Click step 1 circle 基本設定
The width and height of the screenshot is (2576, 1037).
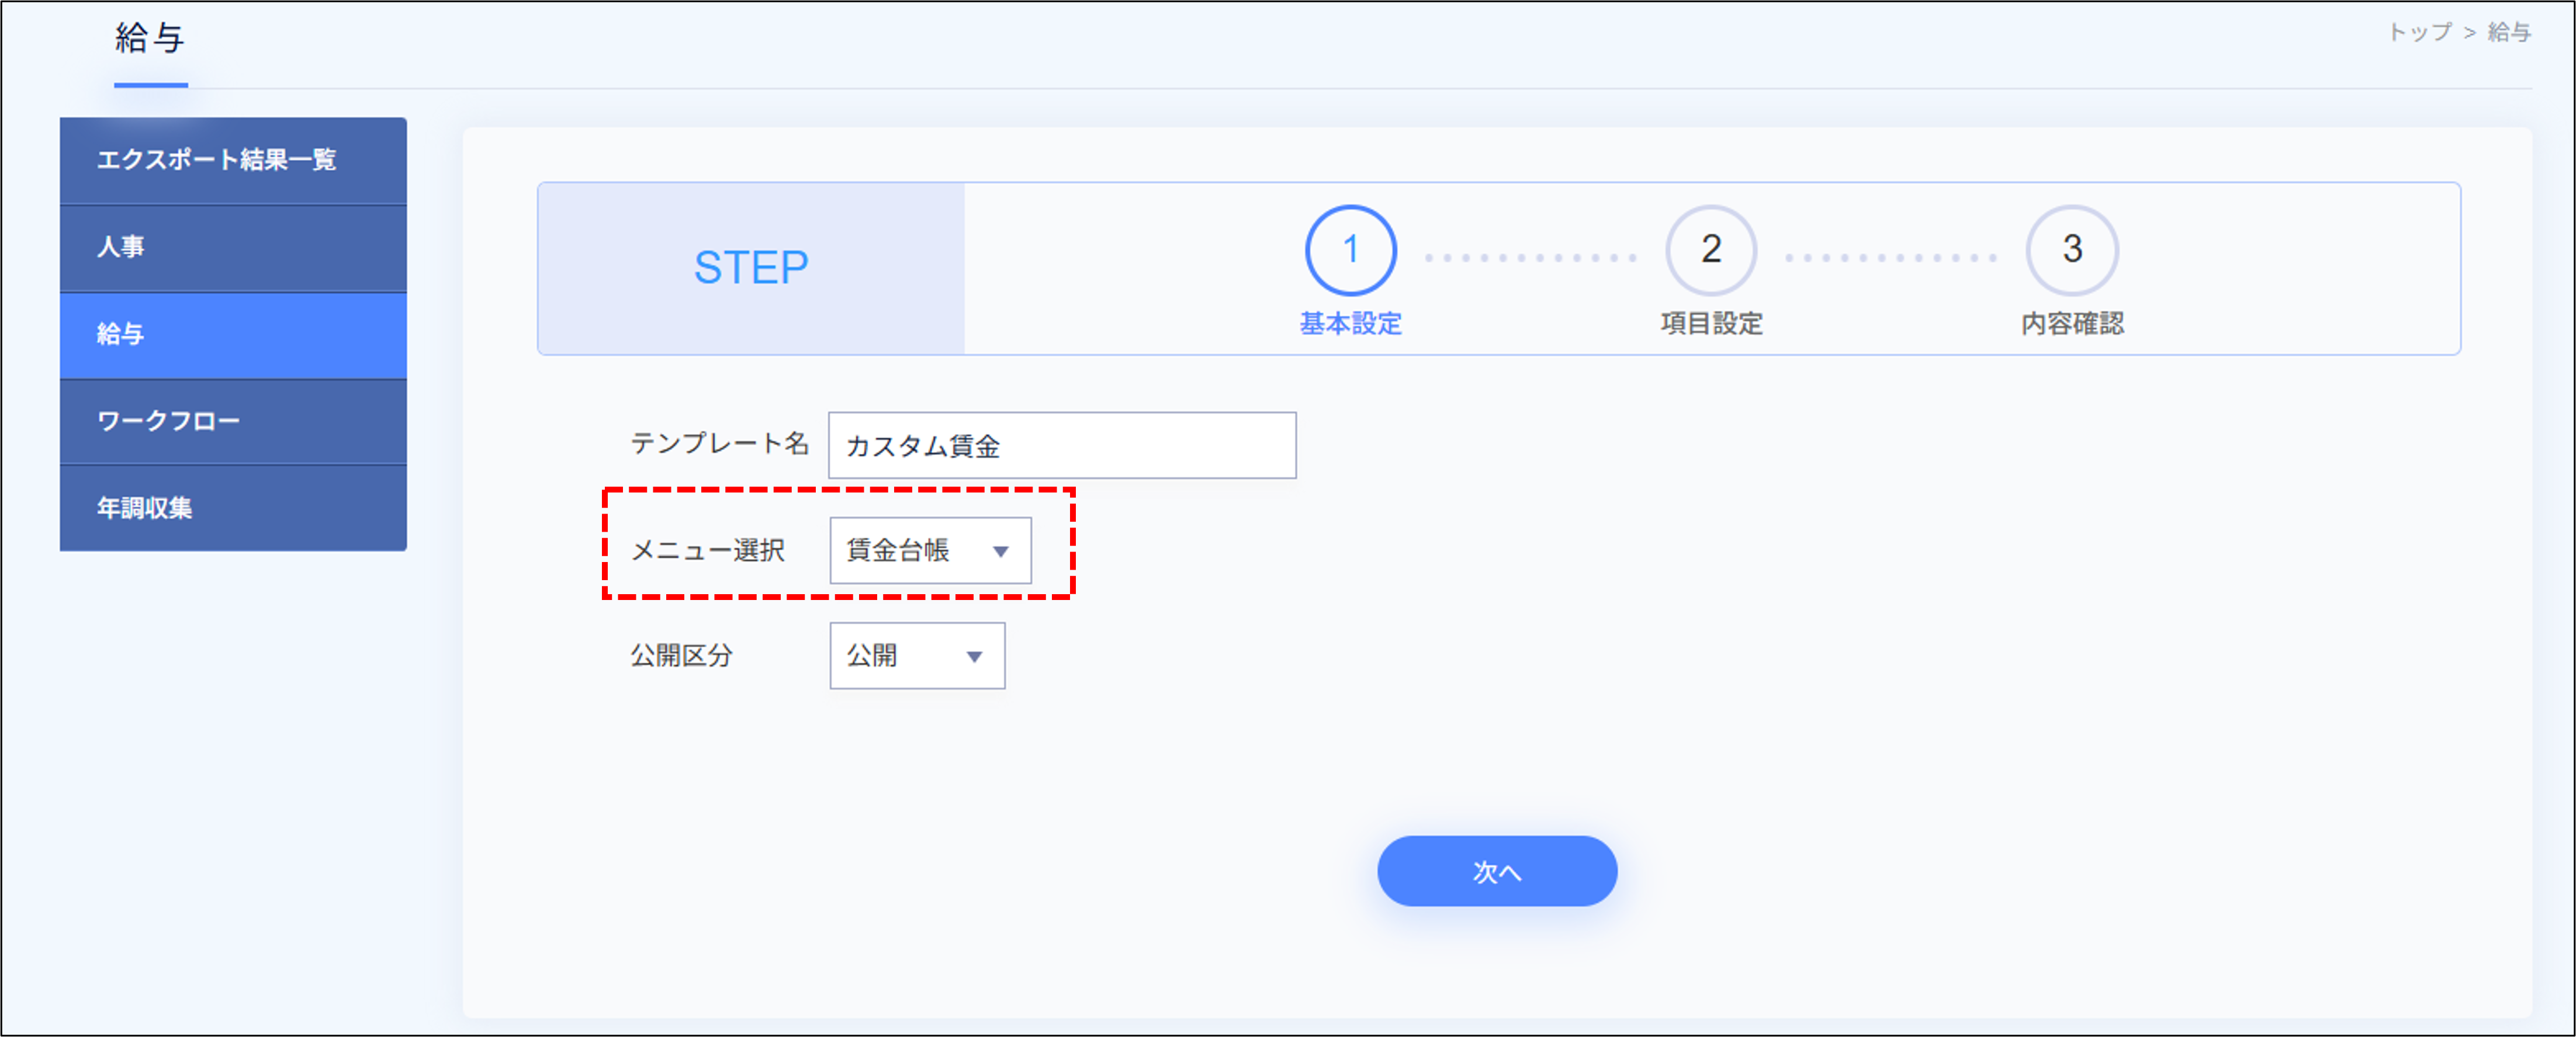1350,250
